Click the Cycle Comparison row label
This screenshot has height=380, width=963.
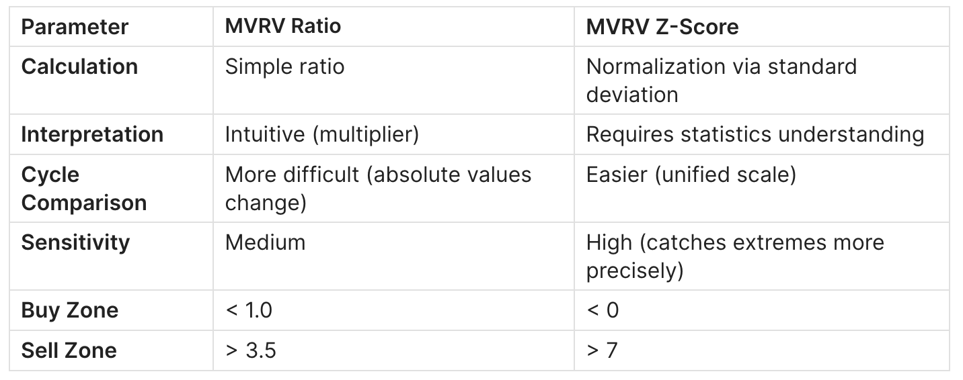(83, 189)
